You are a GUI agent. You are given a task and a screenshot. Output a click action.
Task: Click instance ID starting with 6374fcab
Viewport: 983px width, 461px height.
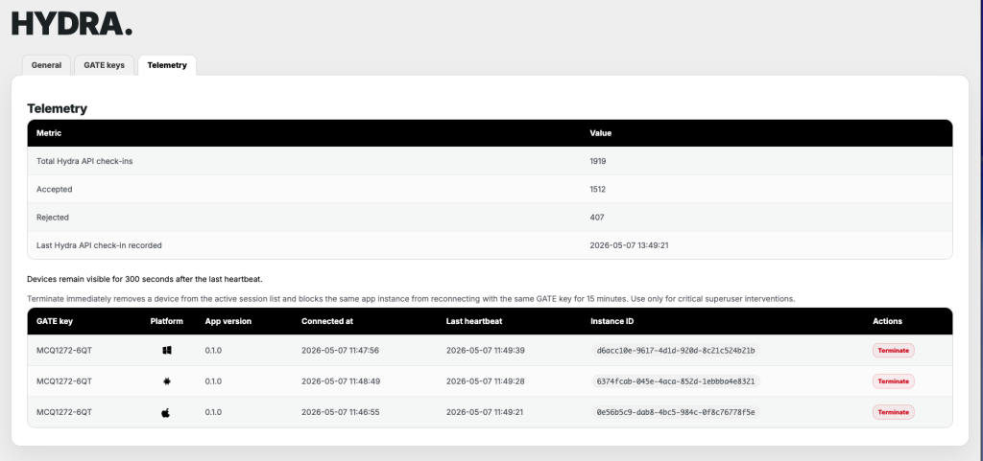(x=676, y=380)
